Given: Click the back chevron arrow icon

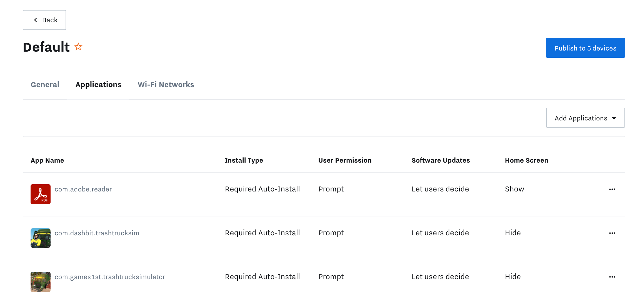Looking at the screenshot, I should [35, 20].
